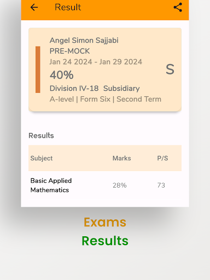Click the PRE-MOCK exam label
The width and height of the screenshot is (210, 280).
[69, 51]
